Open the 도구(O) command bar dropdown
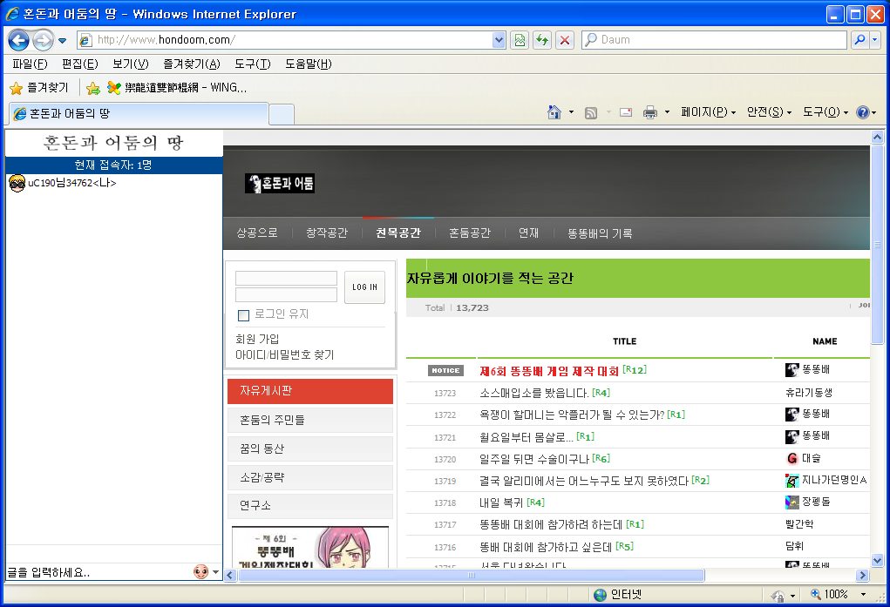890x607 pixels. click(825, 112)
